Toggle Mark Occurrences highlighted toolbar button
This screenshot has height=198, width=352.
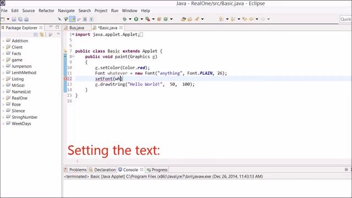(73, 19)
